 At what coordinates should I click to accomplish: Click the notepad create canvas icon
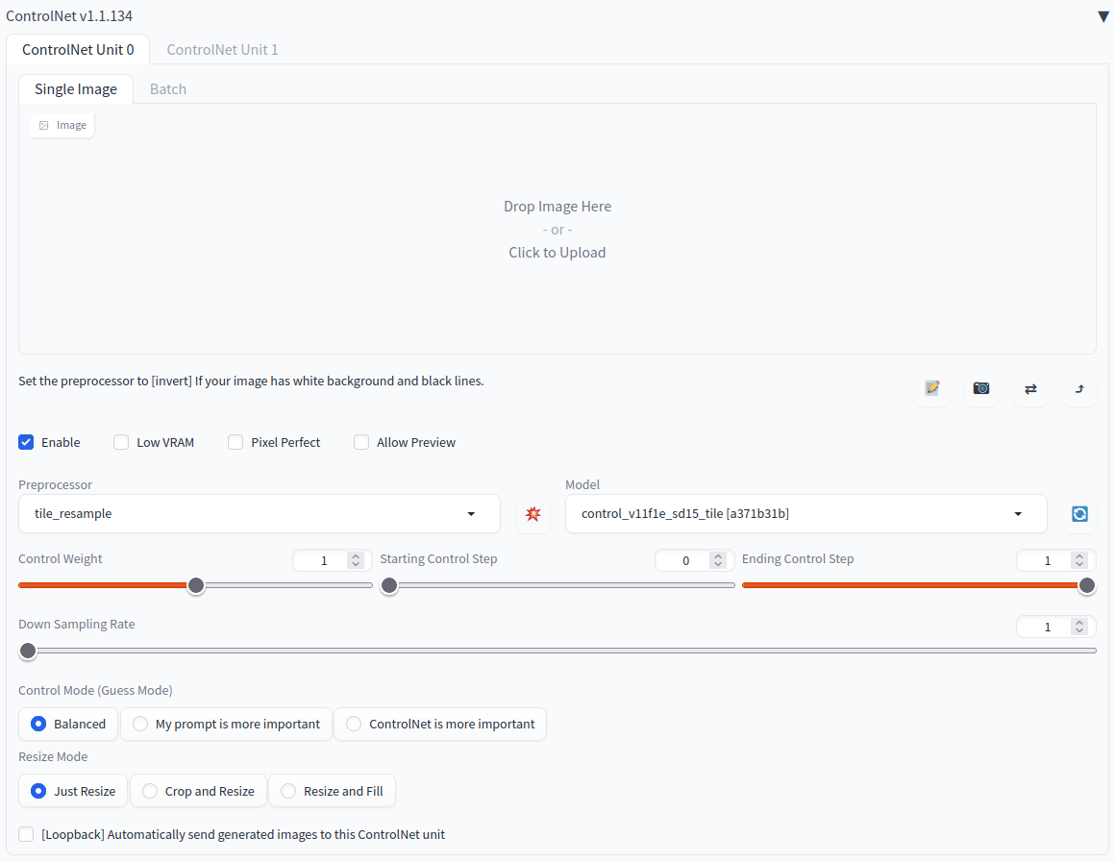click(931, 388)
